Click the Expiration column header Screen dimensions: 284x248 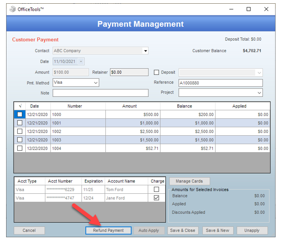click(x=93, y=181)
